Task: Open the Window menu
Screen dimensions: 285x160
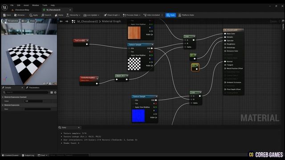Action: click(x=36, y=5)
